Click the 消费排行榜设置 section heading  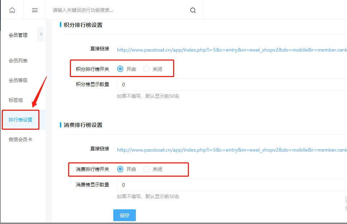[x=83, y=125]
